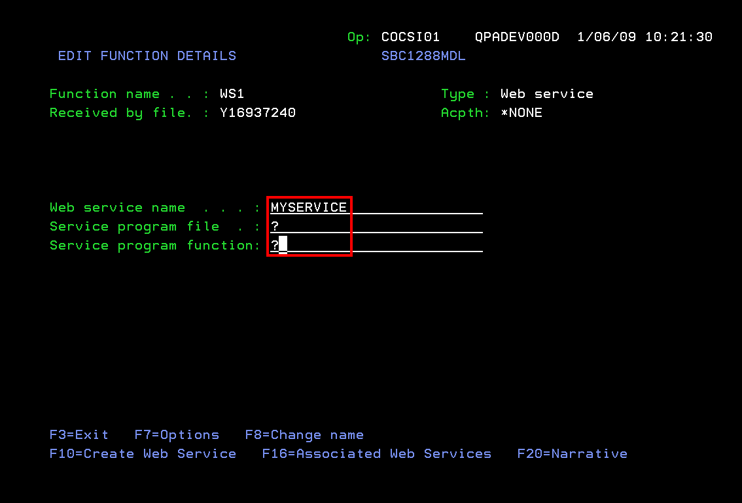Click the operator ID COCSI01

click(411, 37)
